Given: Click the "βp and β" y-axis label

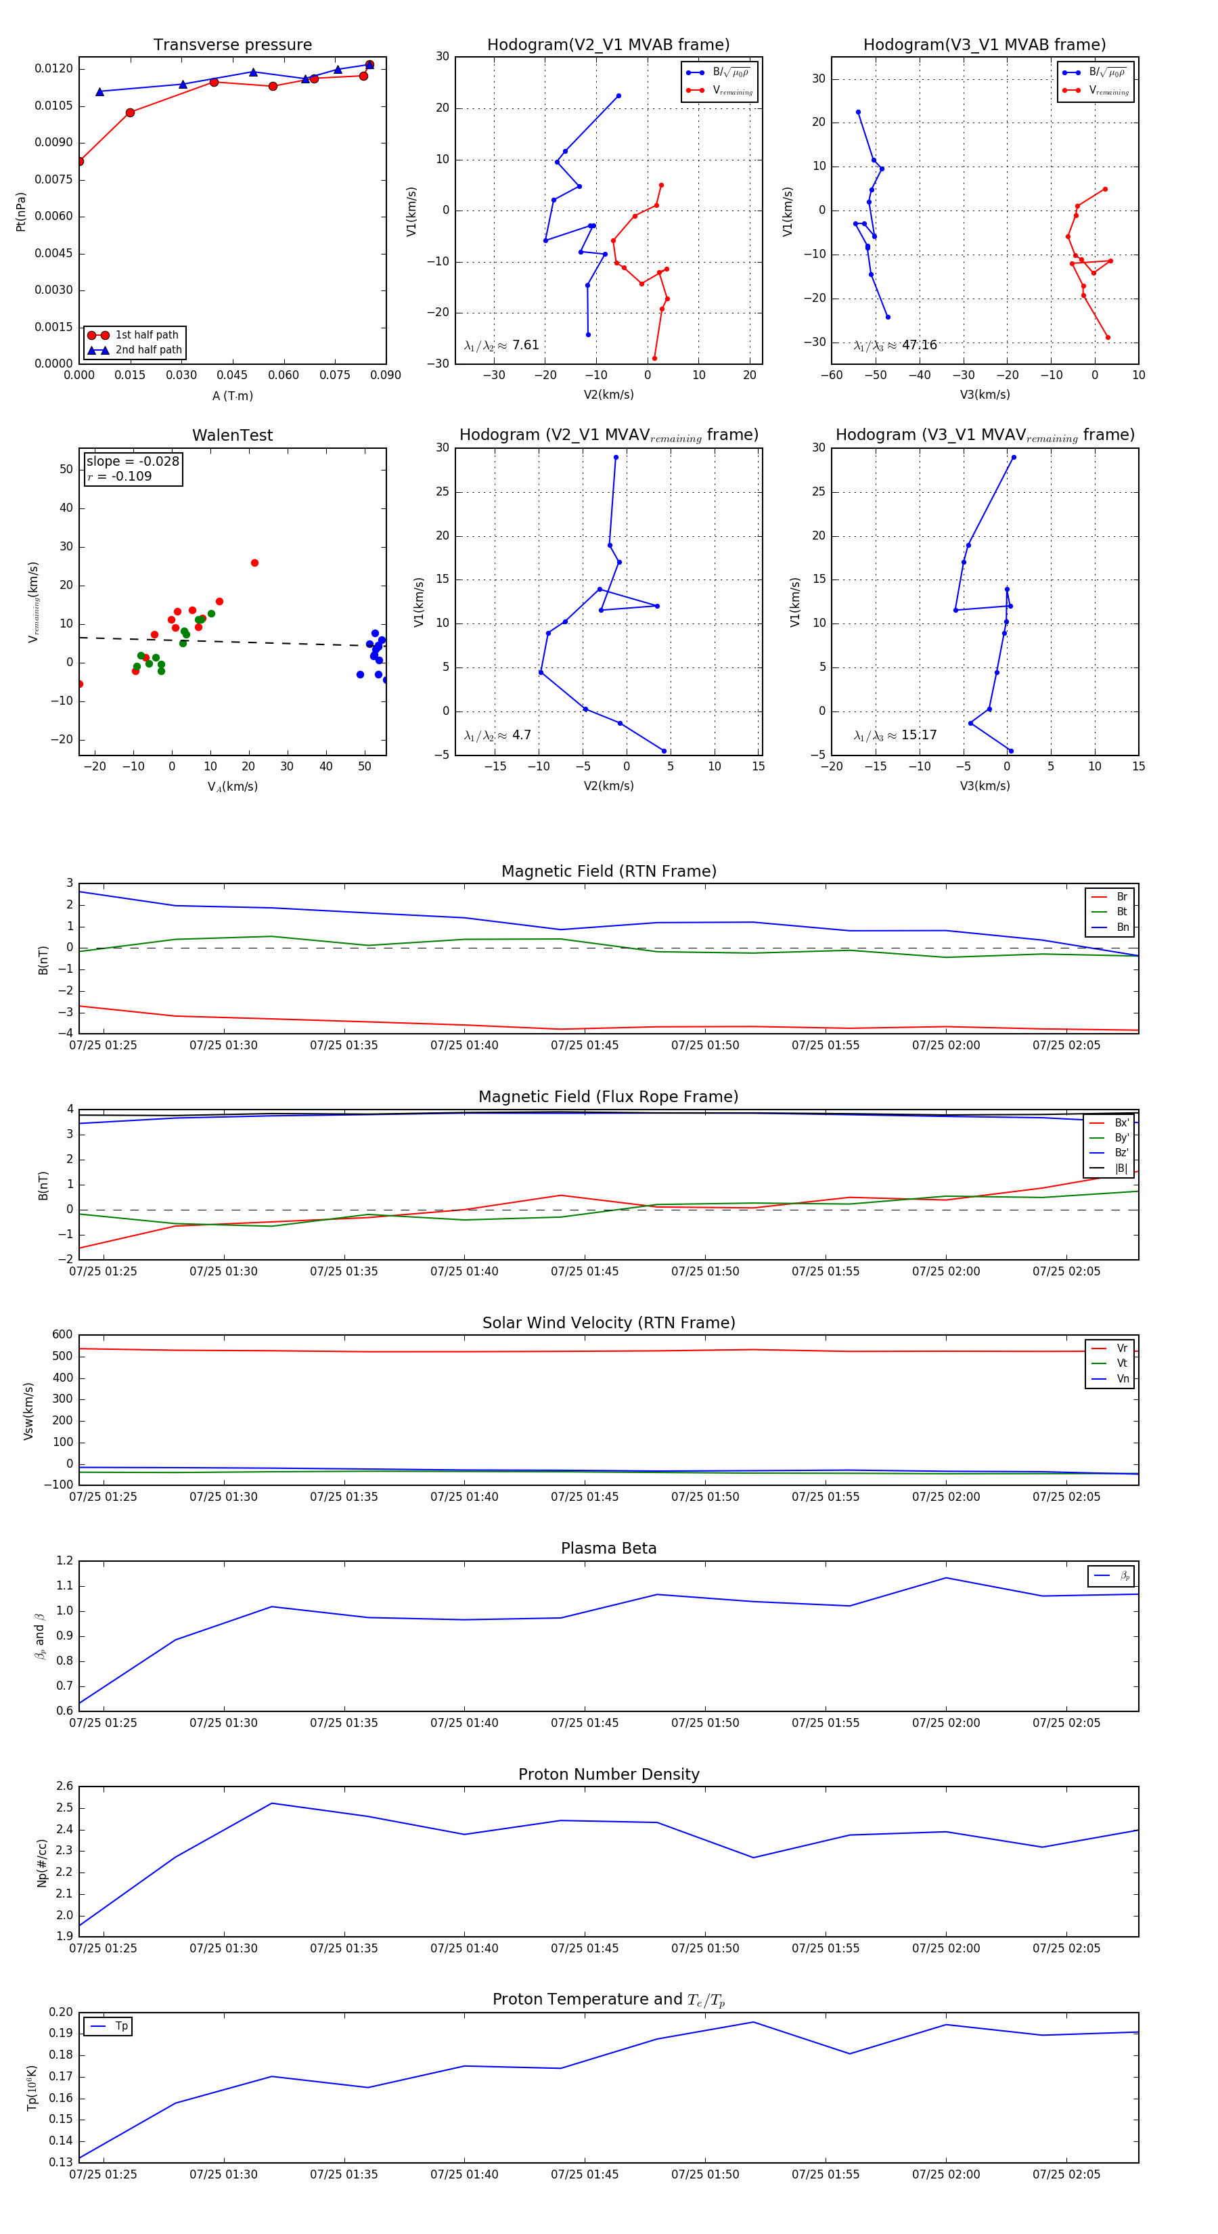Looking at the screenshot, I should [40, 1636].
